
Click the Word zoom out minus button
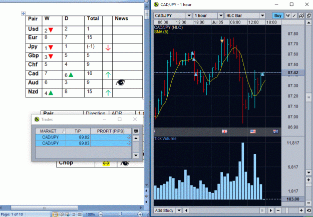click(x=100, y=214)
